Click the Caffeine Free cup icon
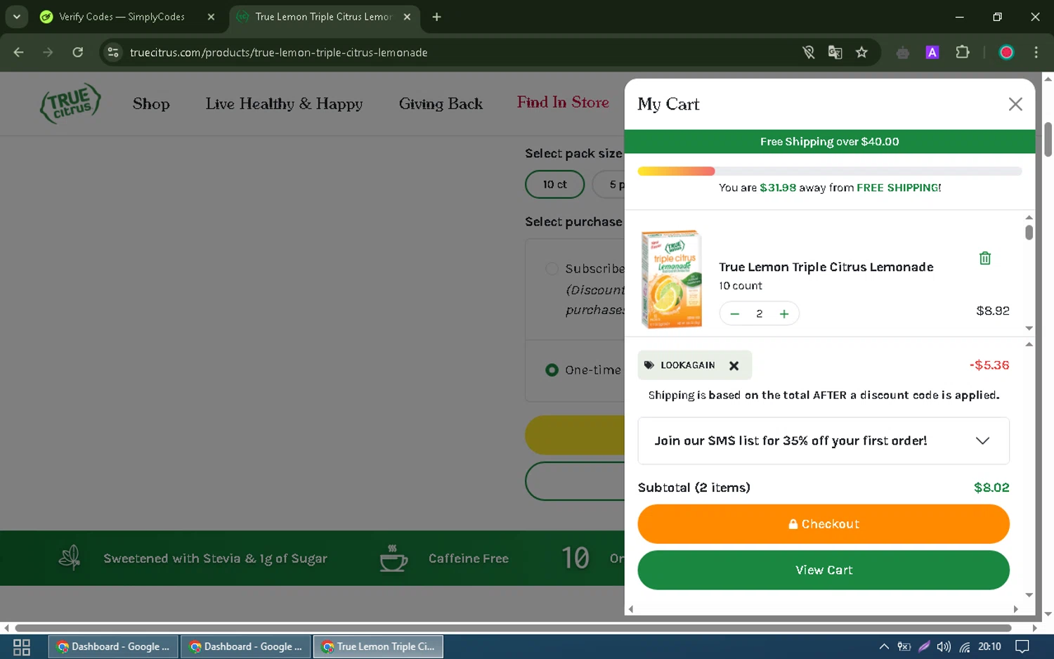 click(393, 558)
